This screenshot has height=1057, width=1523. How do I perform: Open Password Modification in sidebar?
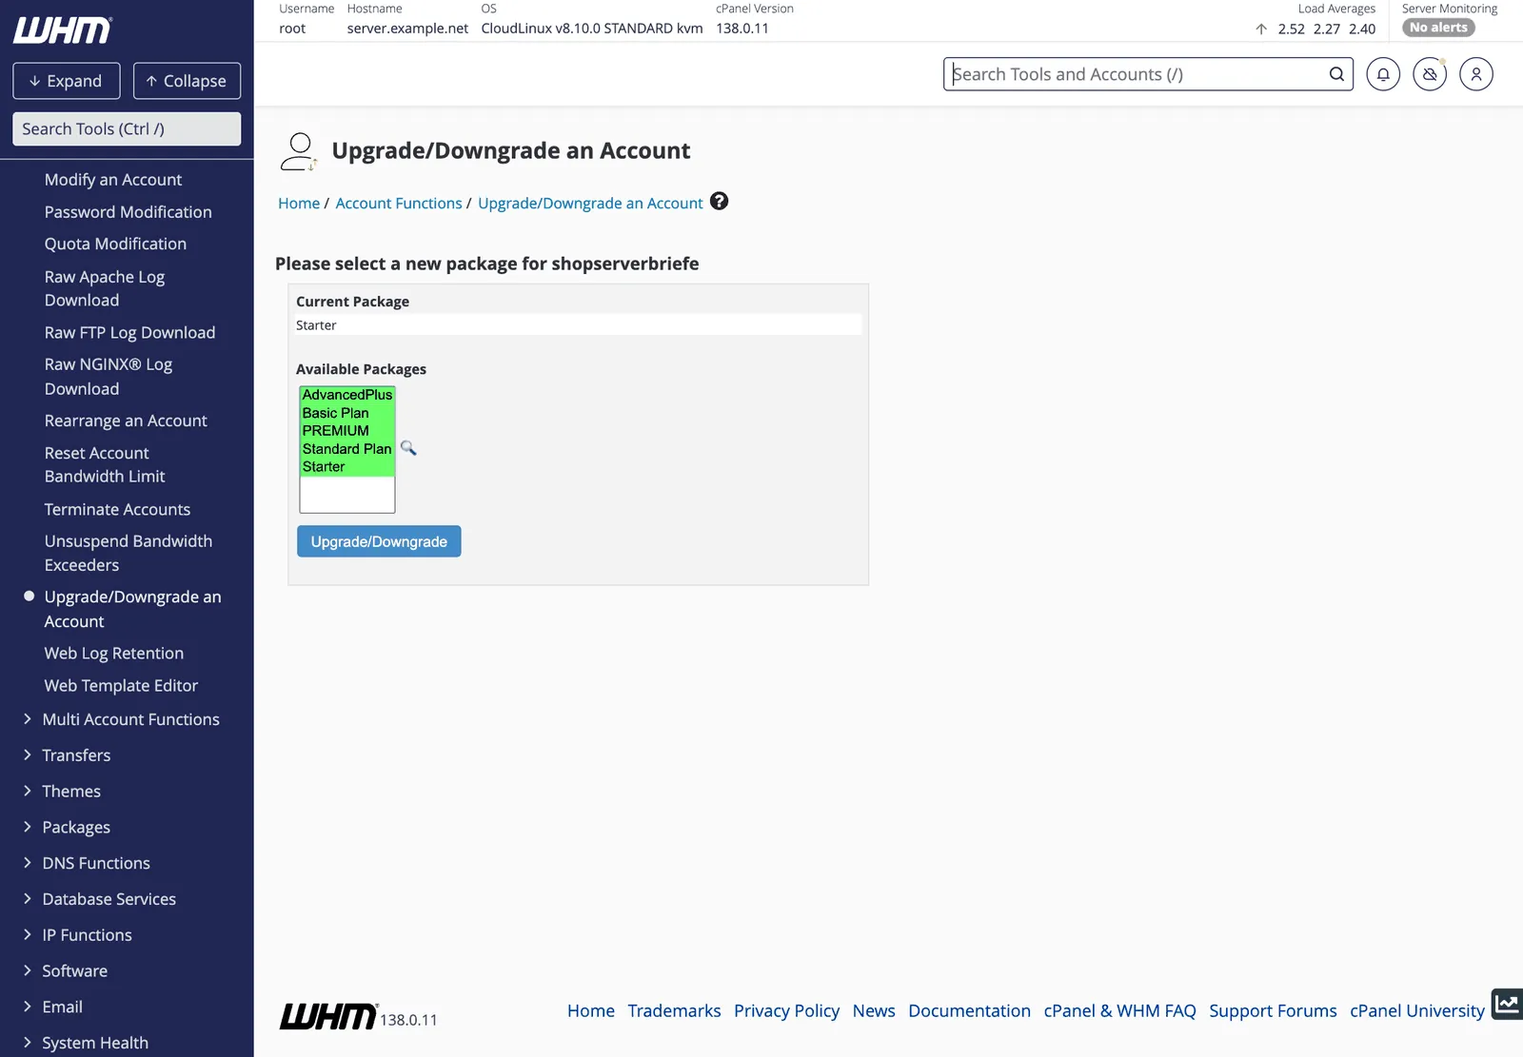coord(129,212)
